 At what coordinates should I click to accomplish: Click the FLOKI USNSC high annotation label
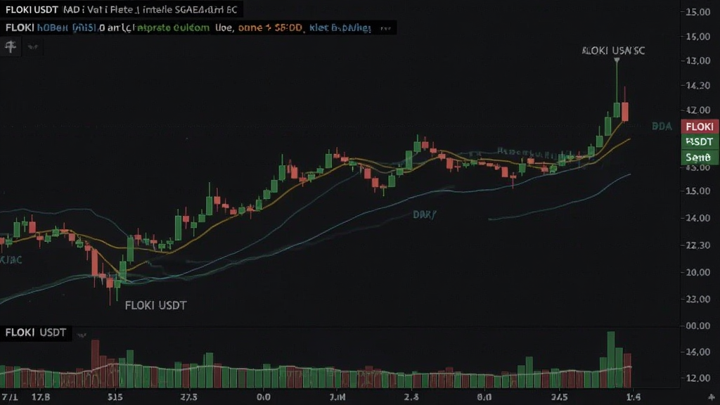(x=613, y=51)
